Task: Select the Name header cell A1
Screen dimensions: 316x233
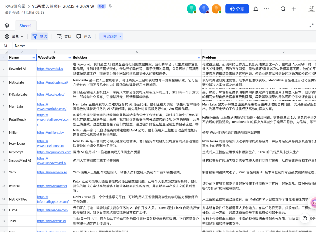Action: click(x=22, y=58)
